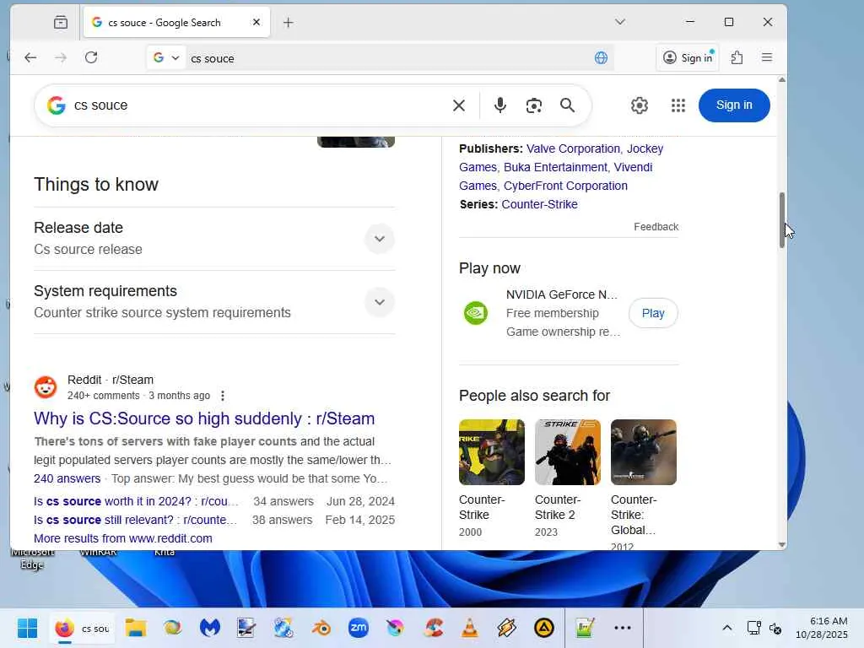Submit search with magnifier icon
Viewport: 864px width, 648px height.
coord(568,105)
